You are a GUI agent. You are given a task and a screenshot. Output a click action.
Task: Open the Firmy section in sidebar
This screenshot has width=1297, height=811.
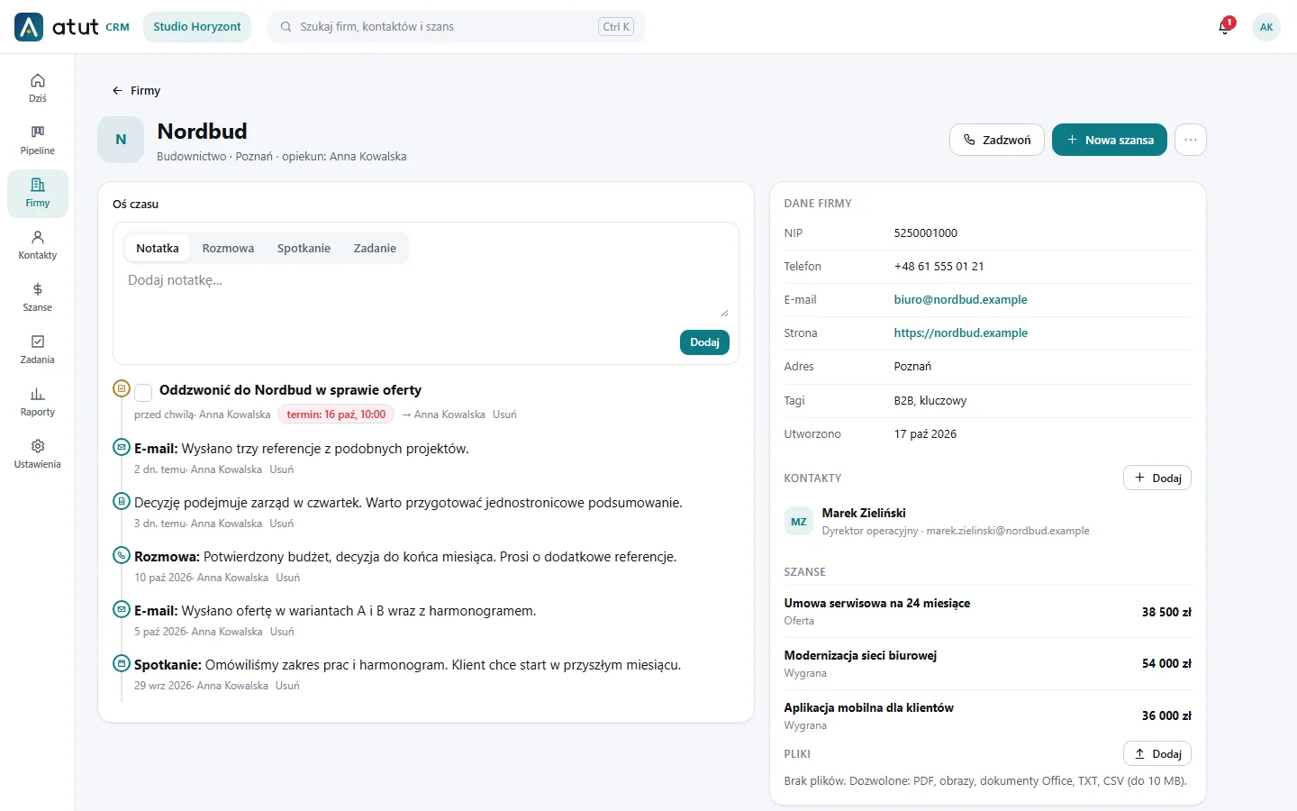tap(37, 193)
